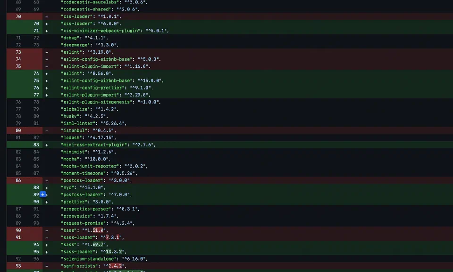Select the mocha-junit-reporter ^2.0.2 line
The height and width of the screenshot is (272, 453).
coord(230,166)
